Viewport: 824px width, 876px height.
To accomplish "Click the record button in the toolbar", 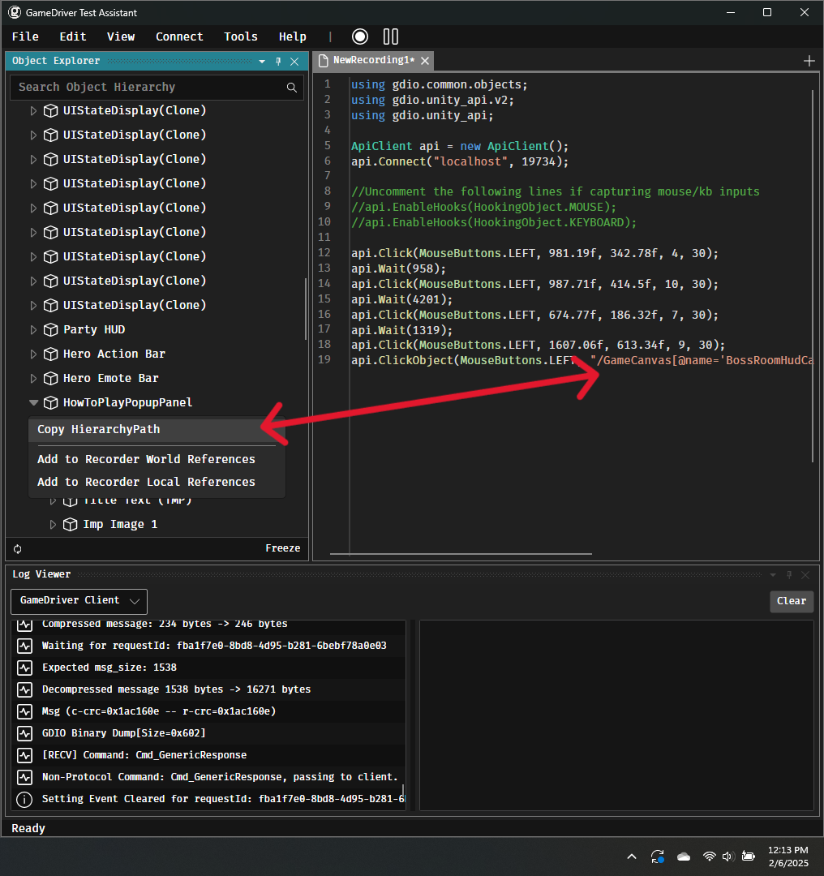I will (x=359, y=36).
